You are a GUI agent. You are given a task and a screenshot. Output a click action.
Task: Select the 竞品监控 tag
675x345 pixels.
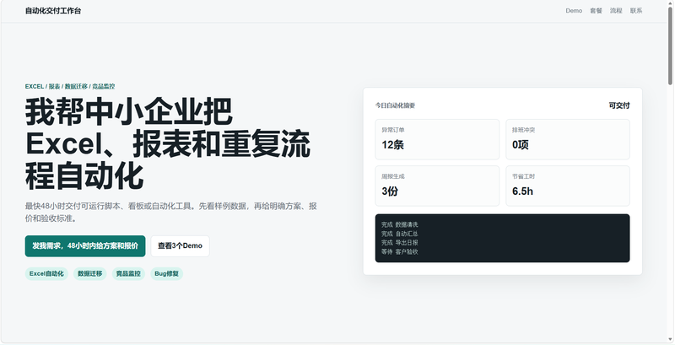click(128, 273)
